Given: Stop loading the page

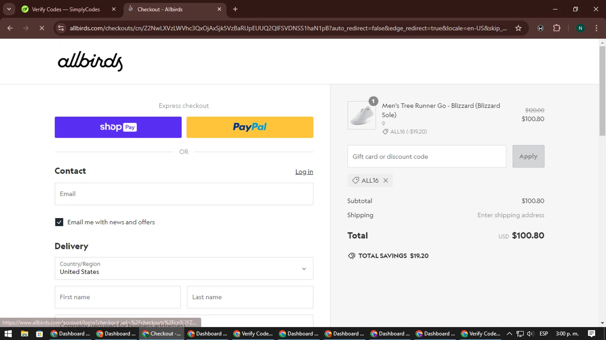Looking at the screenshot, I should pos(42,28).
